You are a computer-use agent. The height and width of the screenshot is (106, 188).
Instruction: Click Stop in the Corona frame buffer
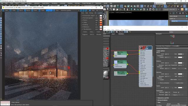pos(92,11)
